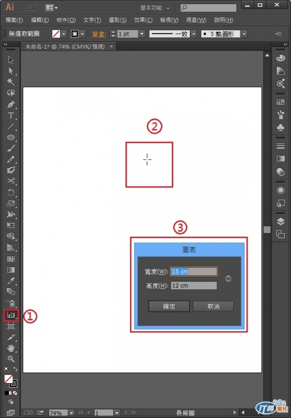Select the Scissors tool

(11, 181)
